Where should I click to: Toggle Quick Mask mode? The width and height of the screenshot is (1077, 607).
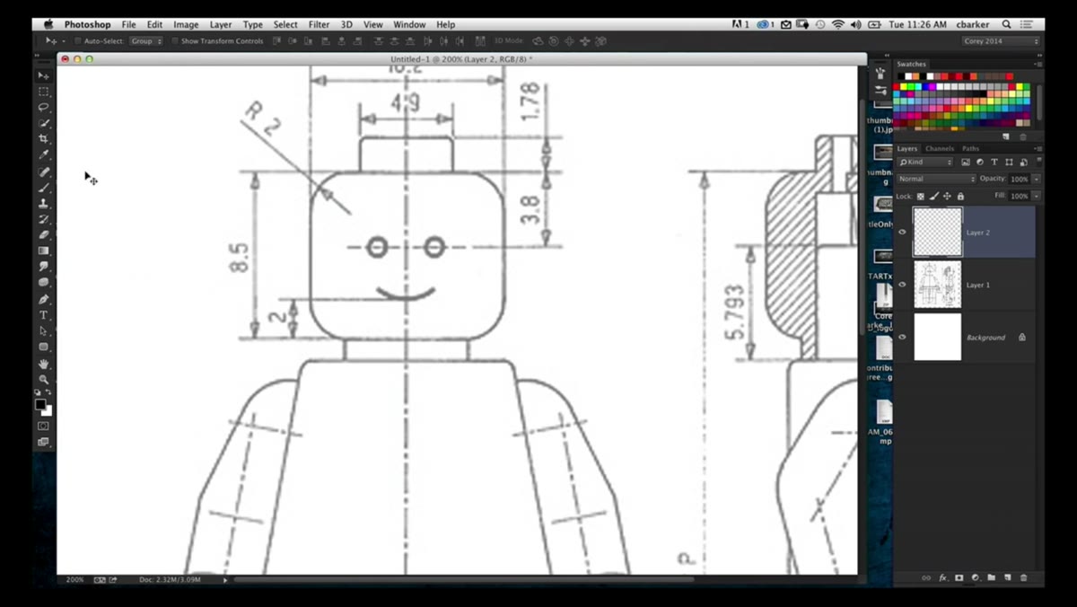[x=43, y=426]
